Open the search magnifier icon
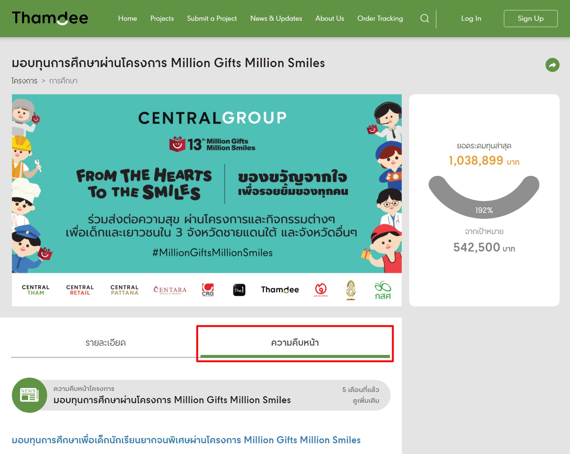This screenshot has width=570, height=454. point(424,19)
